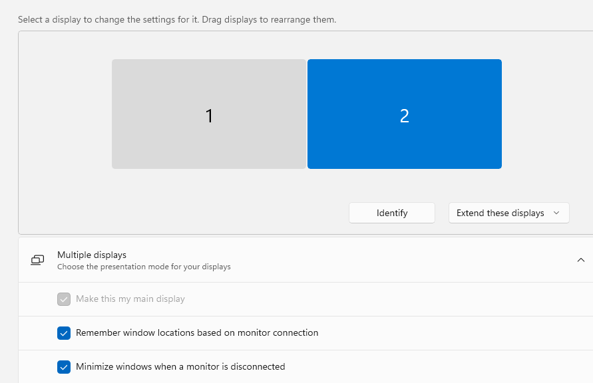
Task: Click the upward chevron beside Multiple displays
Action: (581, 259)
